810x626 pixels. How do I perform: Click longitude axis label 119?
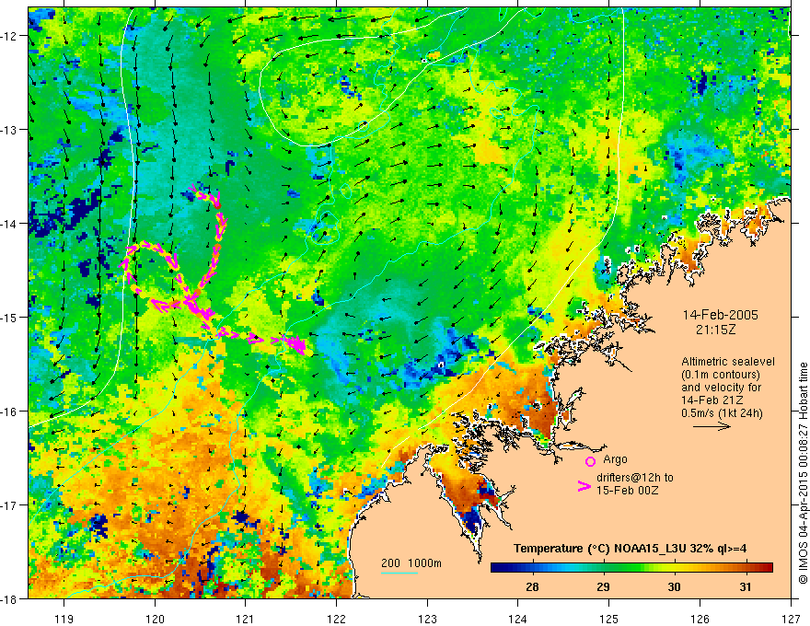[x=64, y=619]
